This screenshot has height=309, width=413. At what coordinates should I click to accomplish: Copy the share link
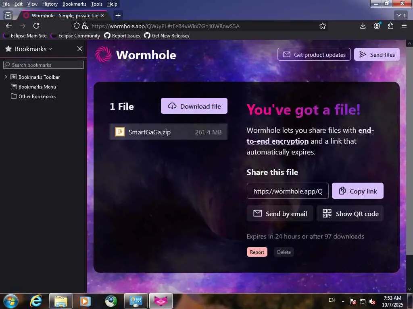point(358,191)
